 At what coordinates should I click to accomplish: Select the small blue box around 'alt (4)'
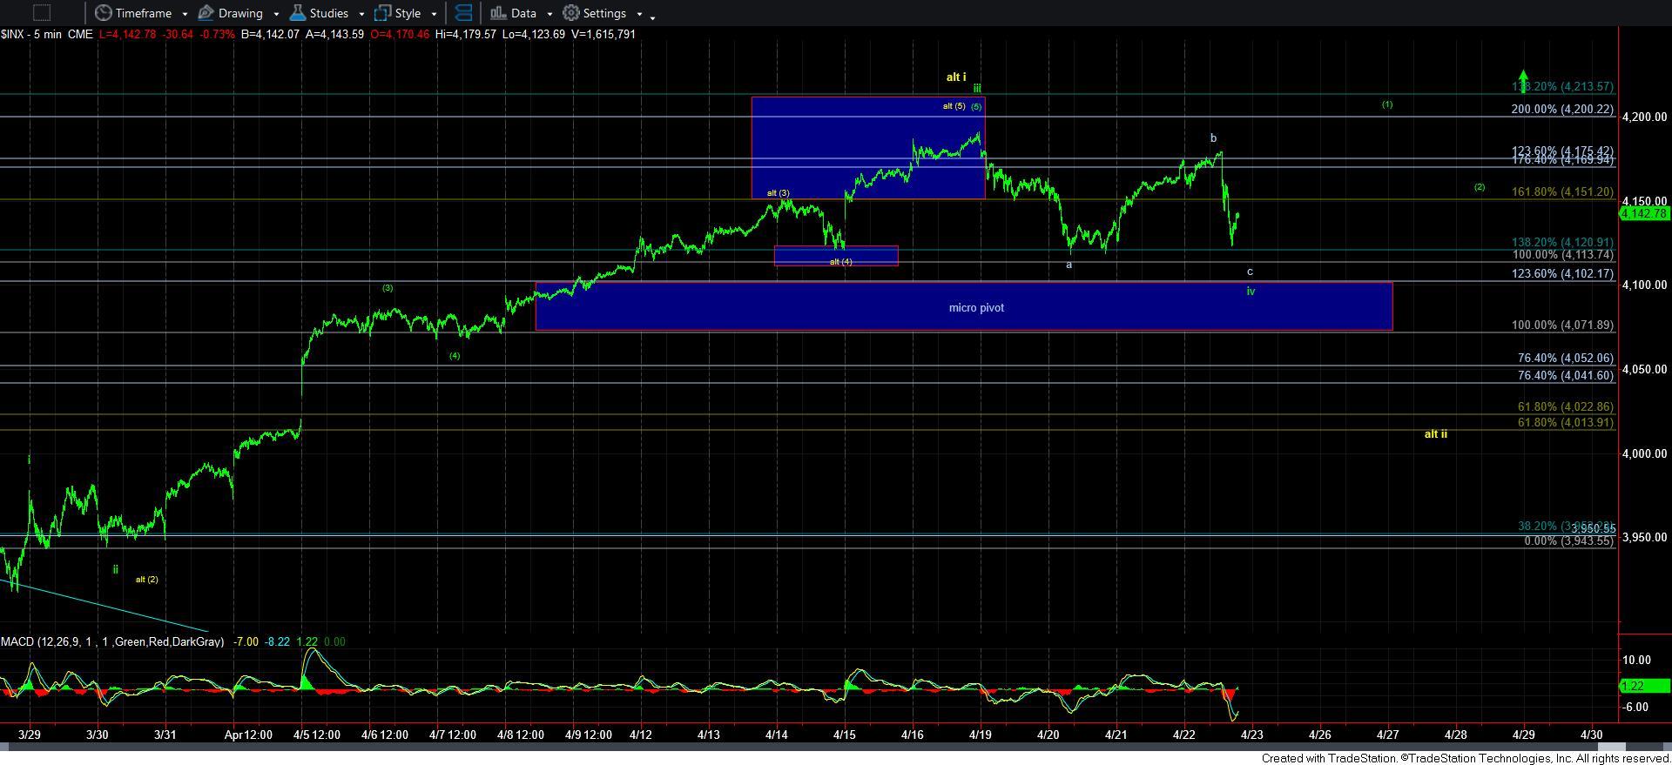tap(836, 255)
